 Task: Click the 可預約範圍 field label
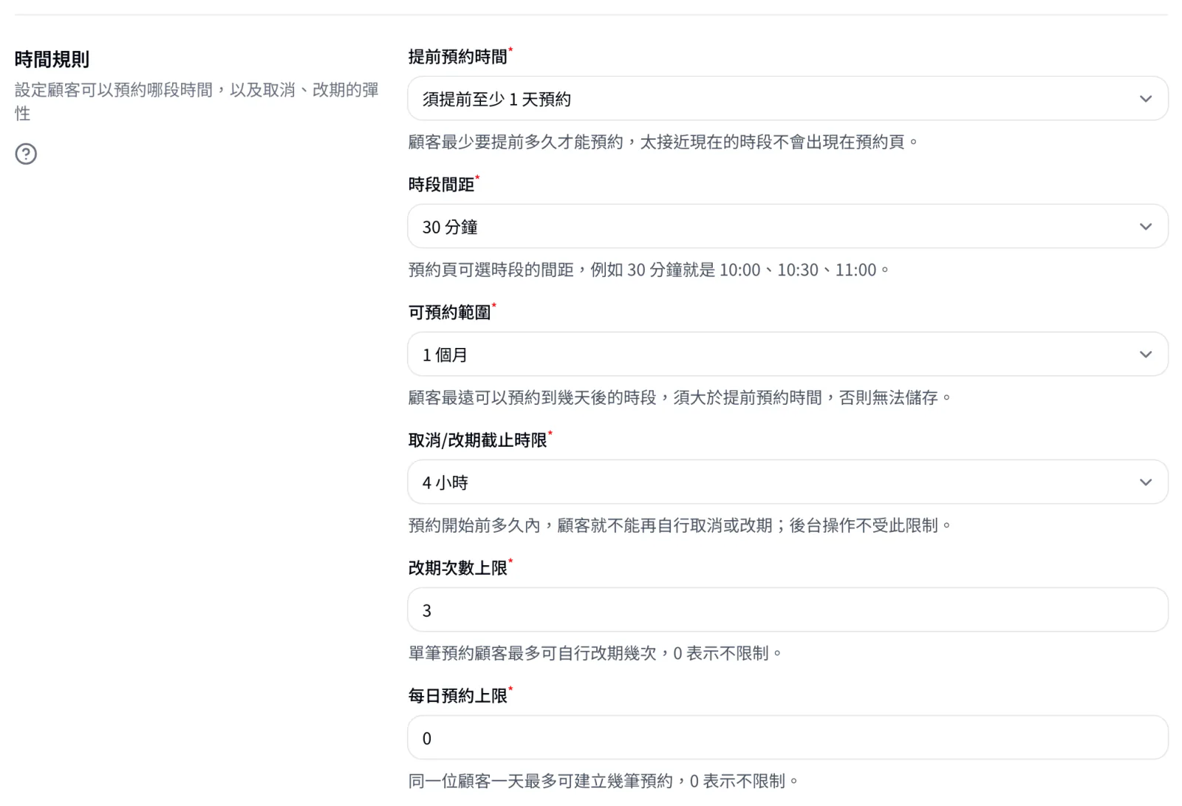tap(450, 312)
